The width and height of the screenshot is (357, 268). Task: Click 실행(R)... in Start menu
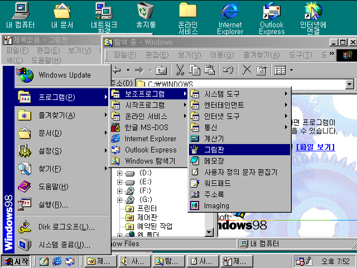point(62,204)
